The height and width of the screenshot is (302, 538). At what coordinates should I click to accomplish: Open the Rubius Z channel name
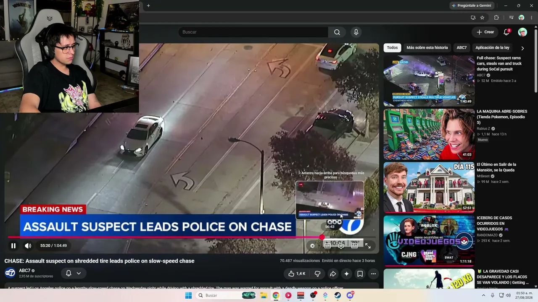(x=483, y=129)
